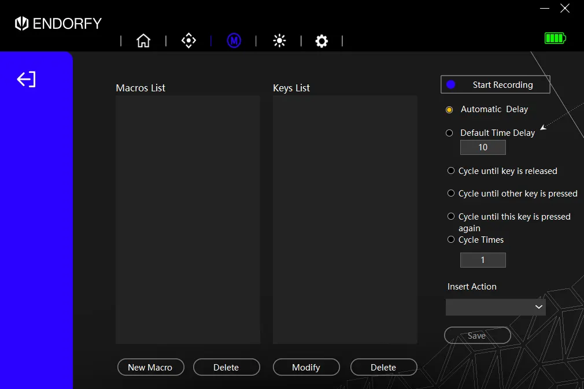Select Cycle until key is released

tap(451, 171)
